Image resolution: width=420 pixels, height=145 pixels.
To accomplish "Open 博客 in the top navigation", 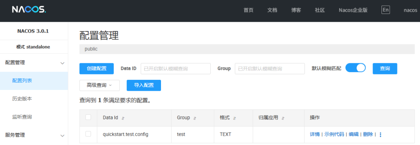I will coord(296,10).
